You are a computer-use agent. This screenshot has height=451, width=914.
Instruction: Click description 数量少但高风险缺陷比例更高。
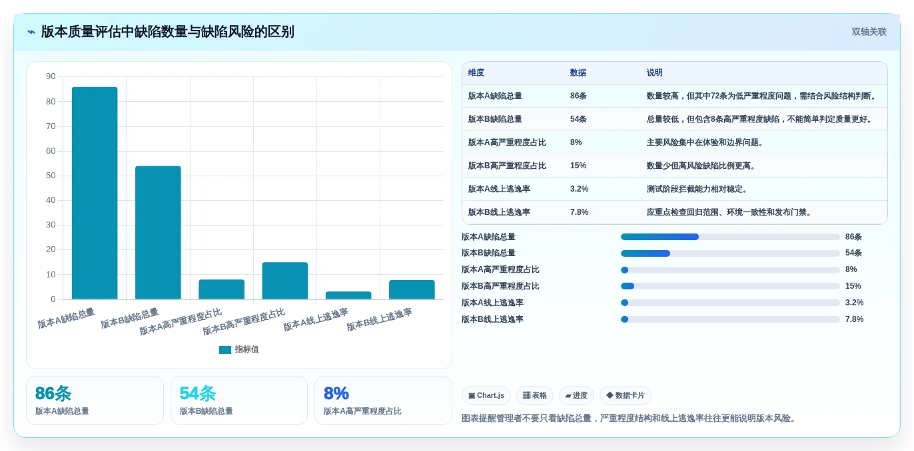coord(702,166)
